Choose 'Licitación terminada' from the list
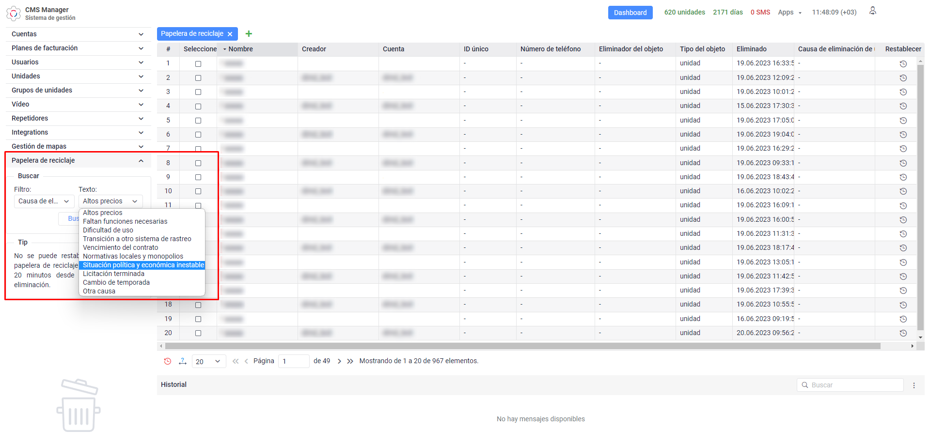 pos(114,274)
